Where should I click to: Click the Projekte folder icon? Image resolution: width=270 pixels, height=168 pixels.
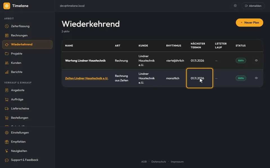point(7,54)
